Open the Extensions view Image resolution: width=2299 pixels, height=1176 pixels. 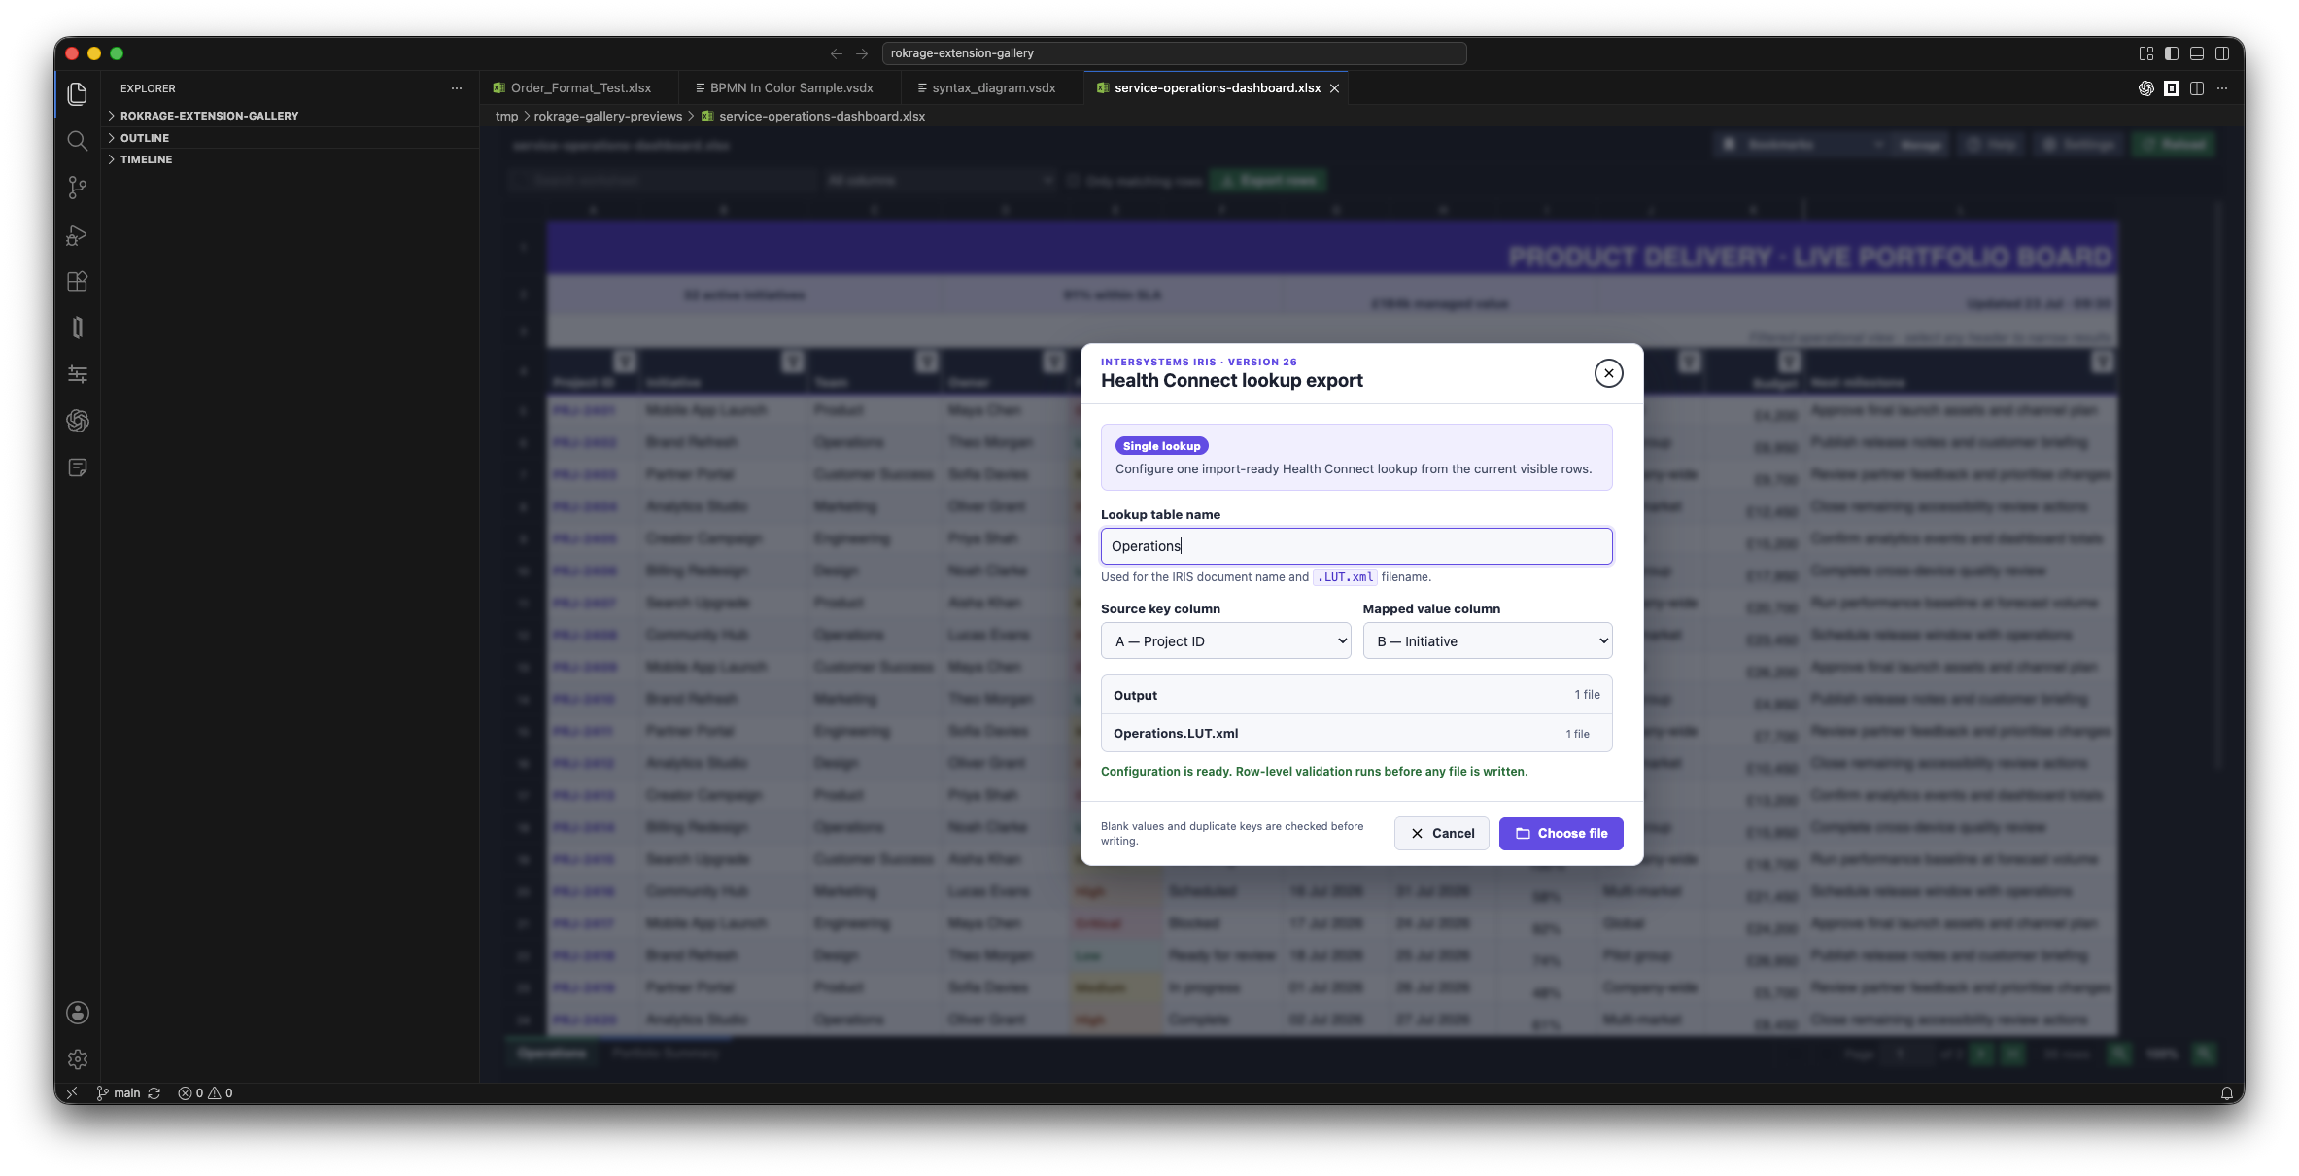pyautogui.click(x=78, y=282)
